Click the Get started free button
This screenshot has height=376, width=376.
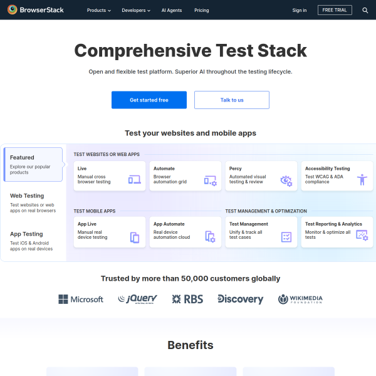point(149,100)
